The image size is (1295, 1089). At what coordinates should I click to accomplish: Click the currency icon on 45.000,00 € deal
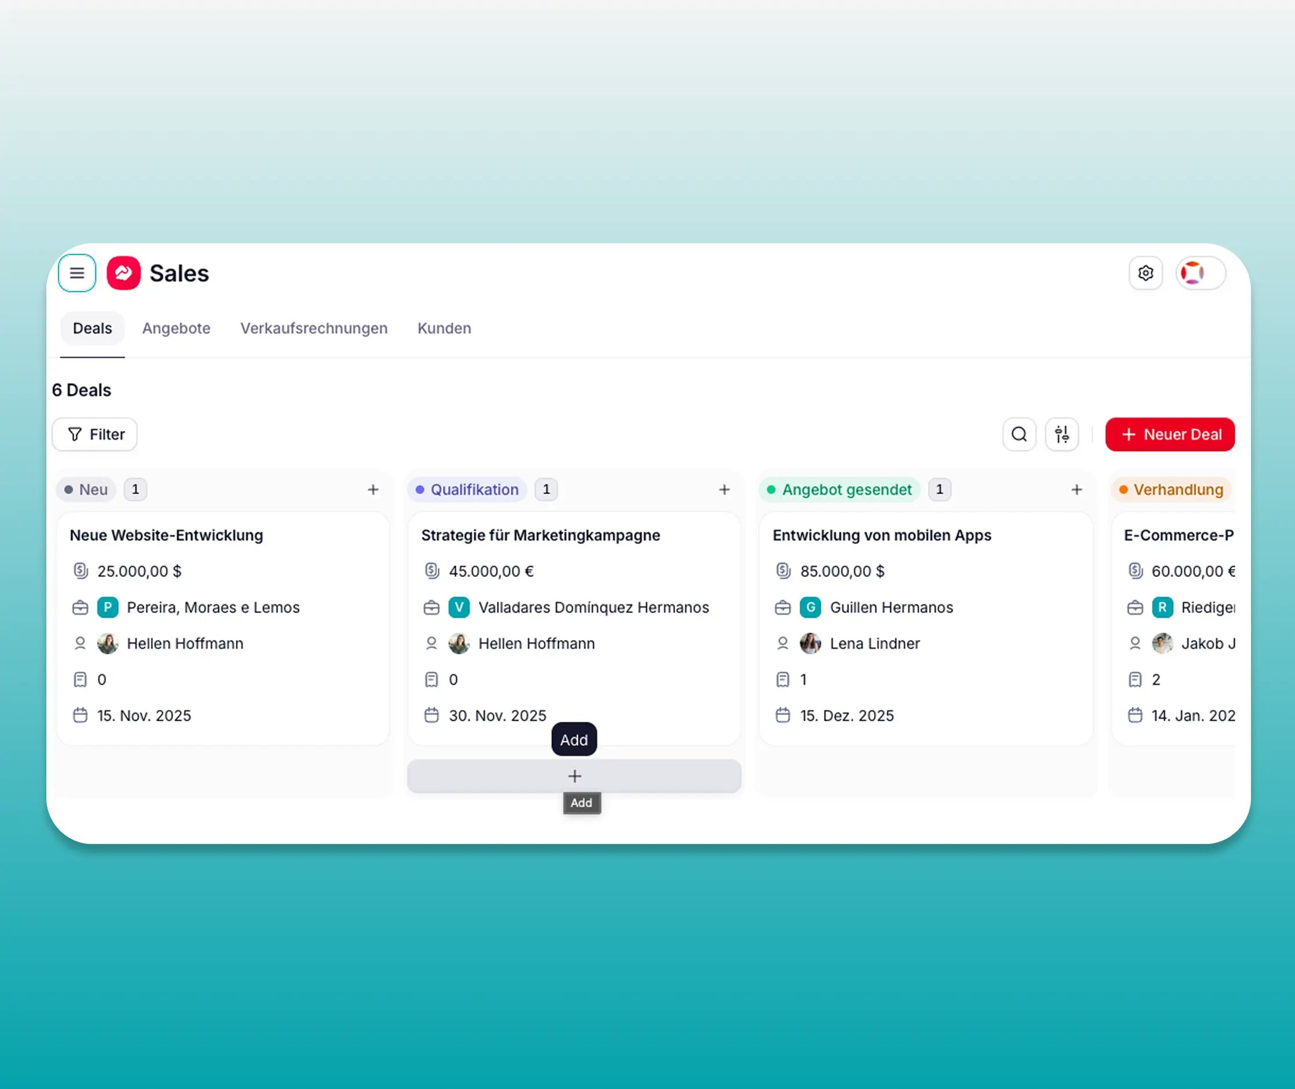coord(431,571)
